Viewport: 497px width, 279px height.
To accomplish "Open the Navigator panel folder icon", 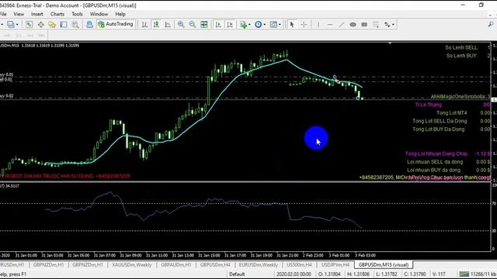I will tap(52, 24).
